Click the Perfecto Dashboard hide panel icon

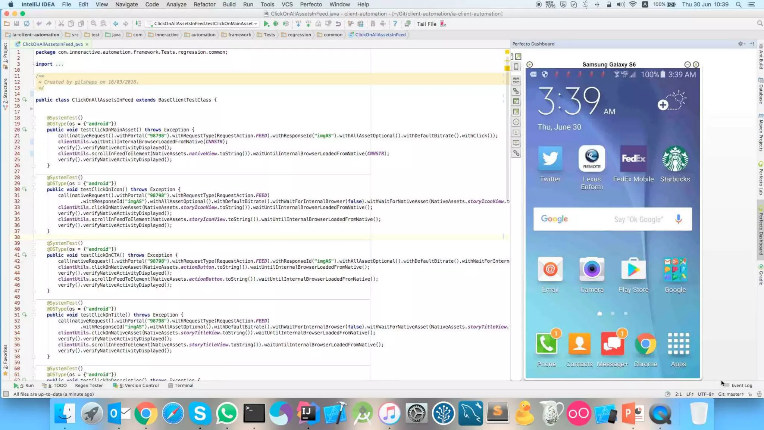click(752, 44)
